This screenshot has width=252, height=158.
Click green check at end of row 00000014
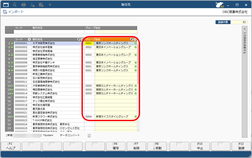click(x=136, y=93)
